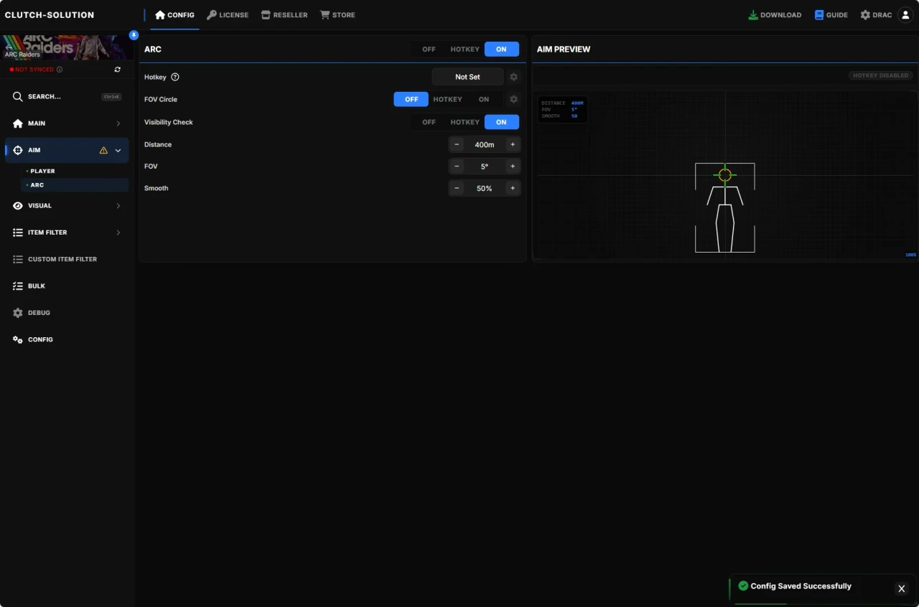Decrease Distance with minus button

pos(457,145)
